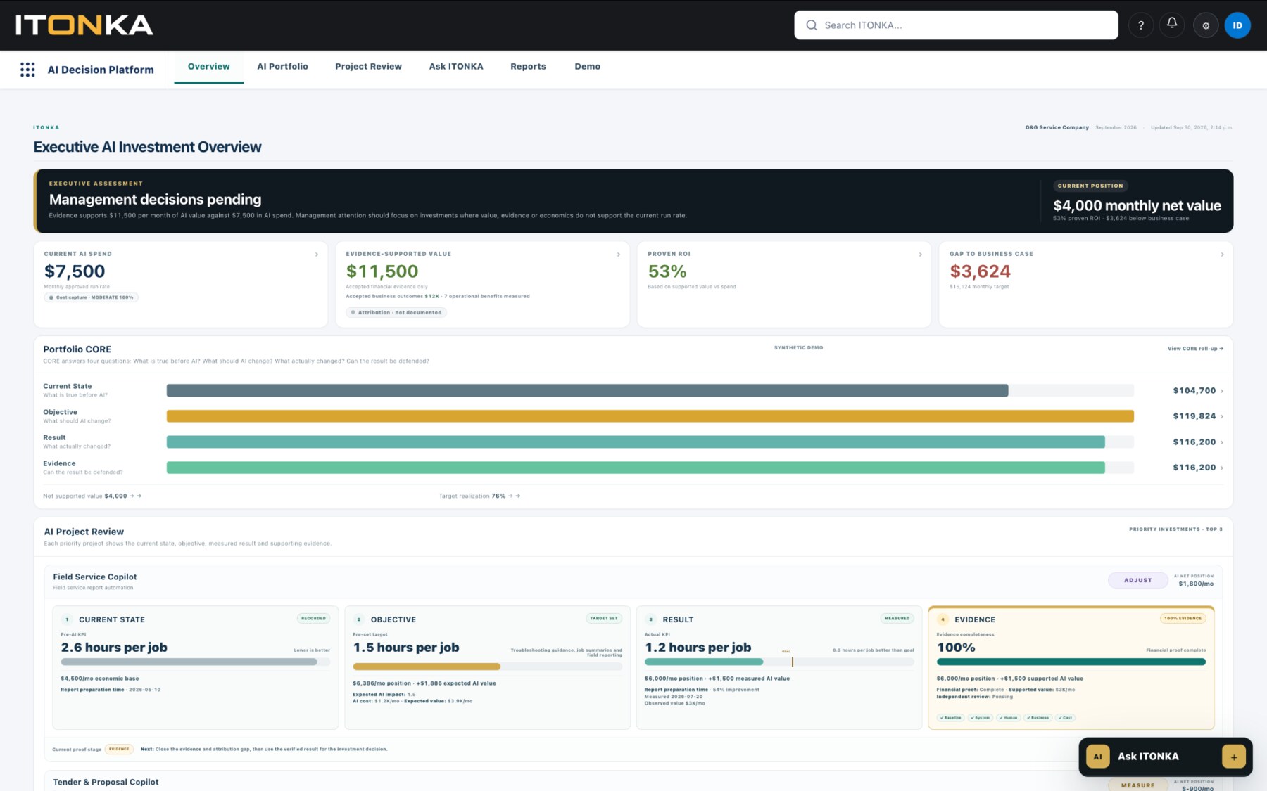The width and height of the screenshot is (1267, 791).
Task: Follow the View CORE roll-up link
Action: coord(1195,349)
